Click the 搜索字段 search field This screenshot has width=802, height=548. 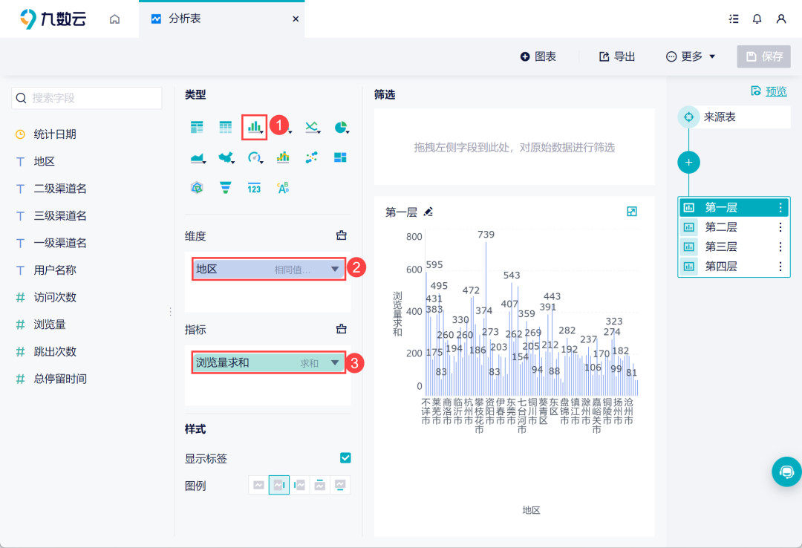coord(86,97)
